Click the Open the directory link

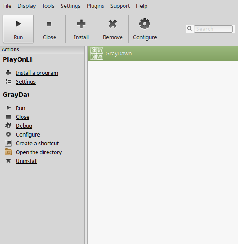pos(39,152)
